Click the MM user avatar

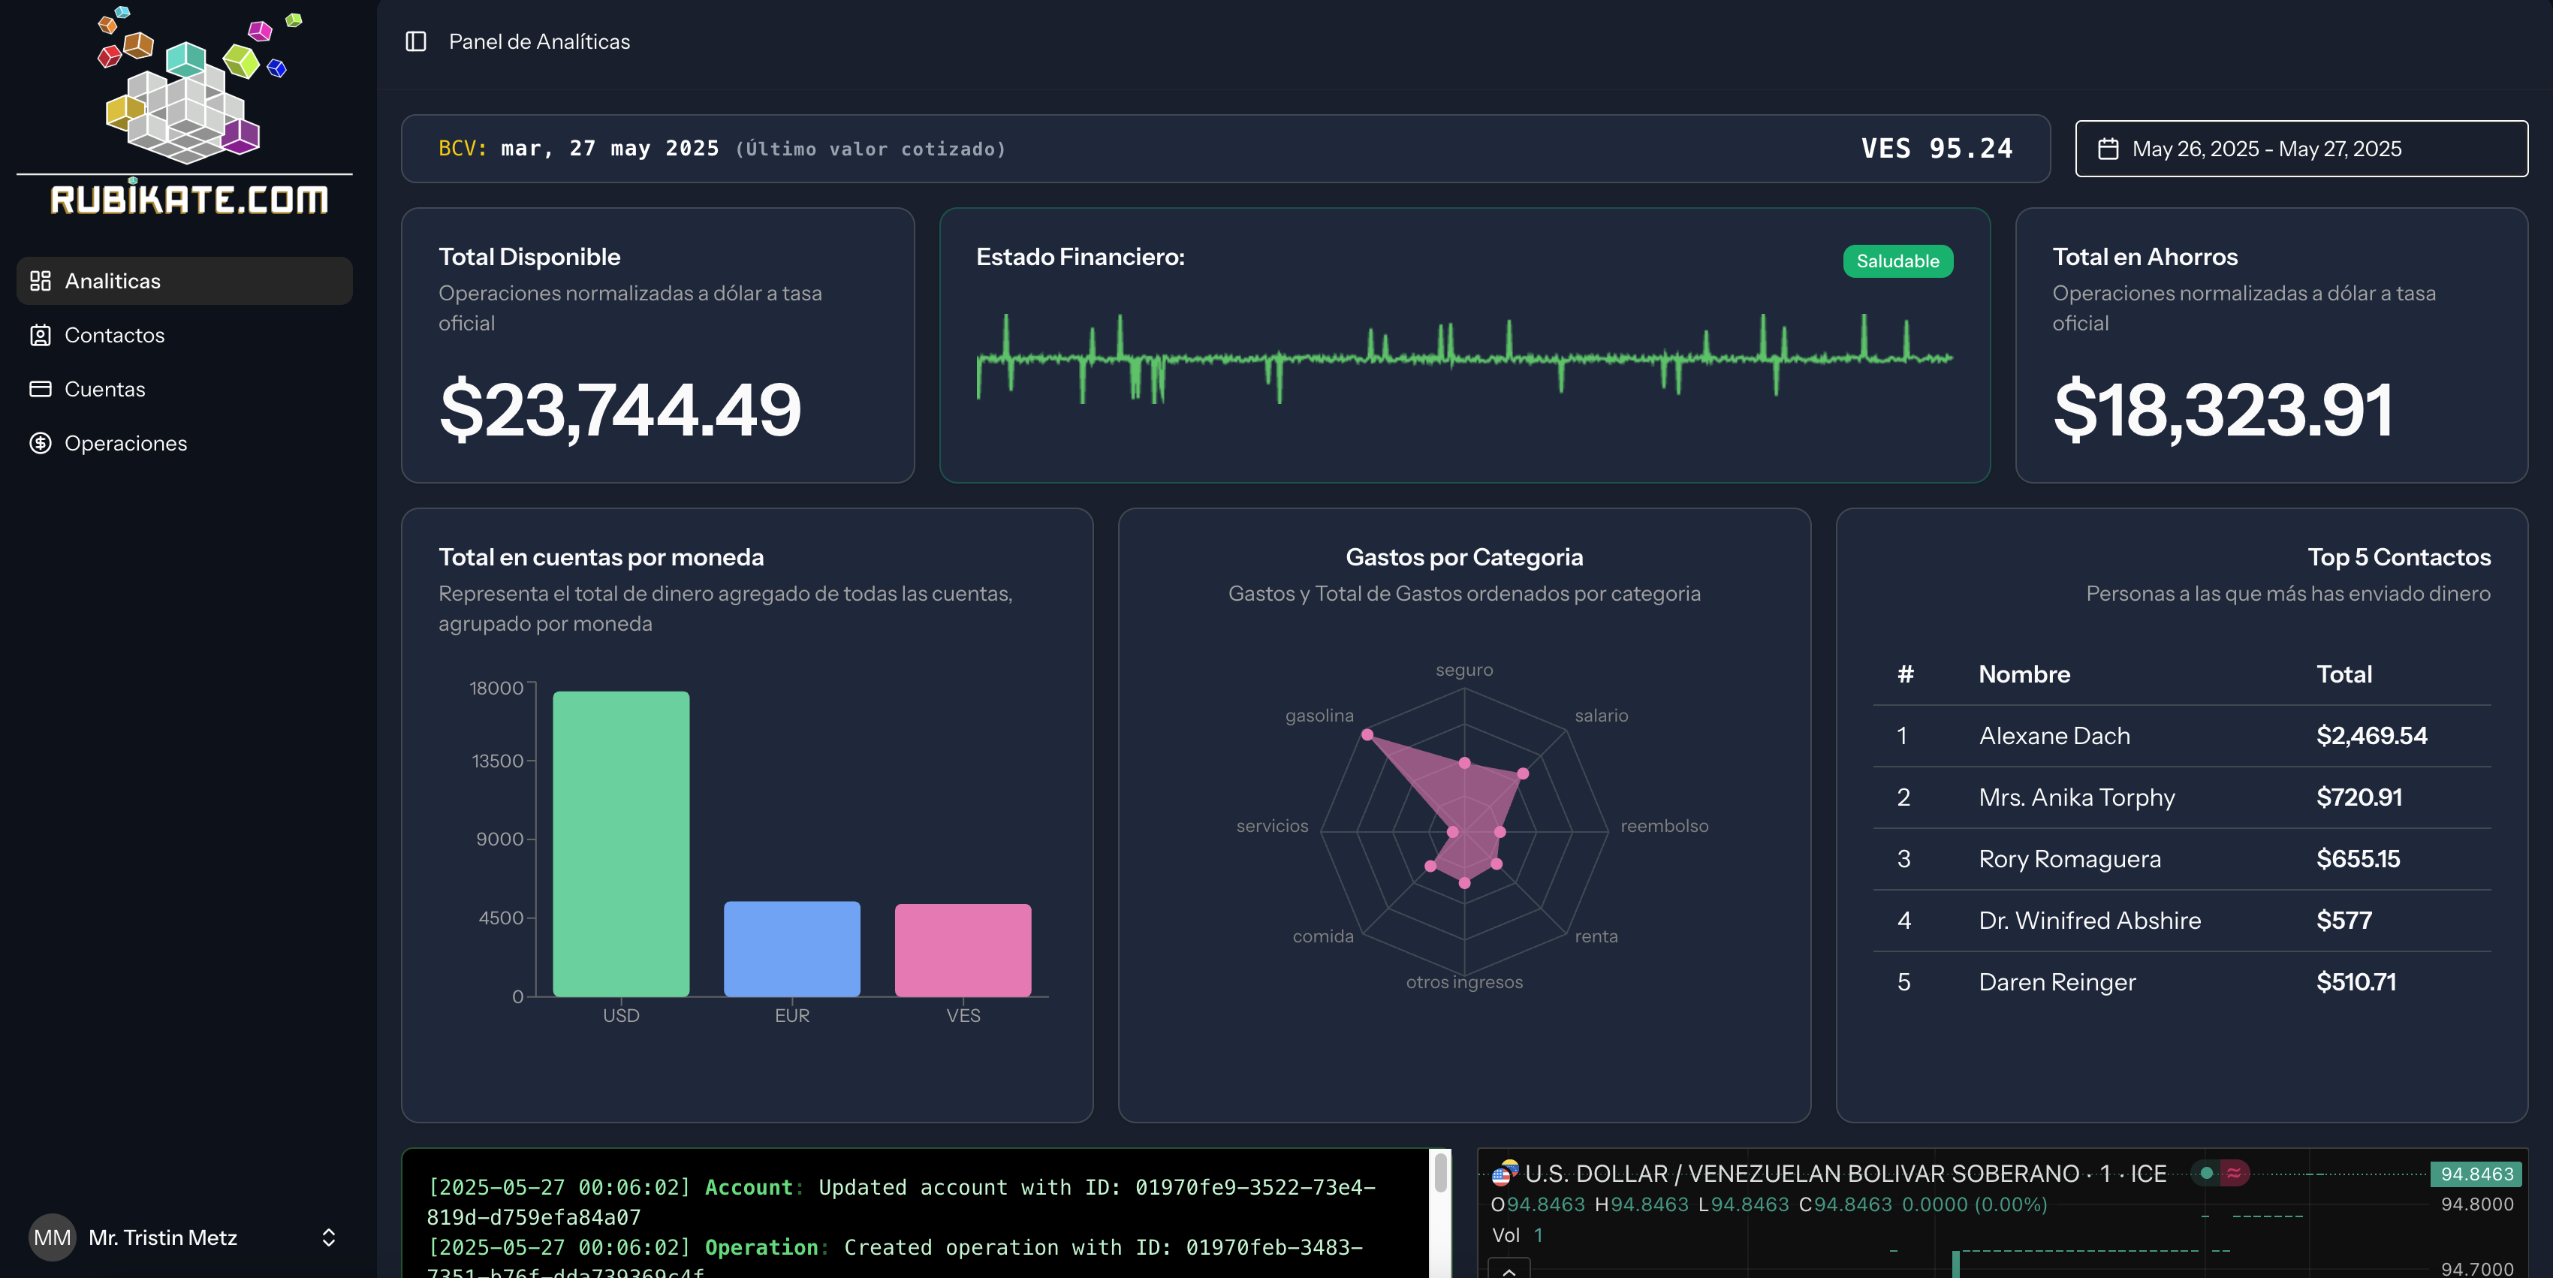tap(52, 1237)
